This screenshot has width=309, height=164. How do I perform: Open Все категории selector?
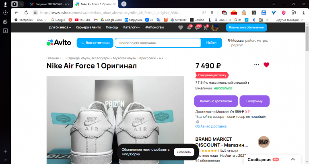tap(95, 43)
